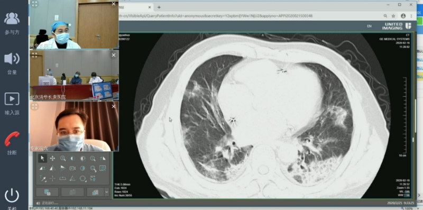Click the United Imaging logo

click(x=397, y=26)
